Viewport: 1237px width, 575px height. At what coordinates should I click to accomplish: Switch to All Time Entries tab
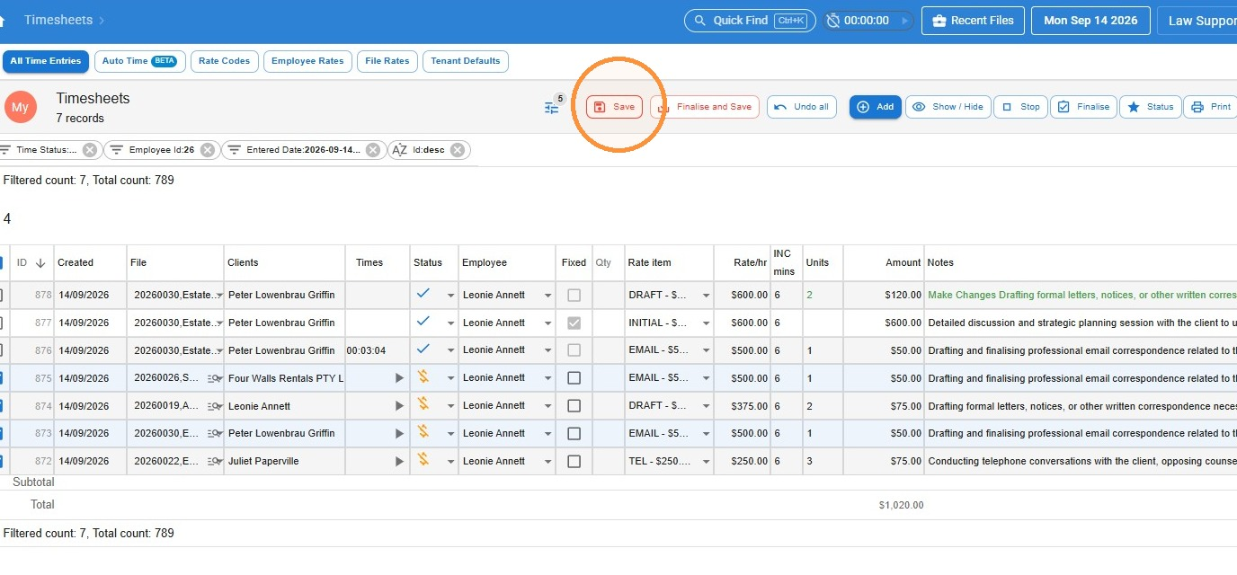pyautogui.click(x=46, y=61)
